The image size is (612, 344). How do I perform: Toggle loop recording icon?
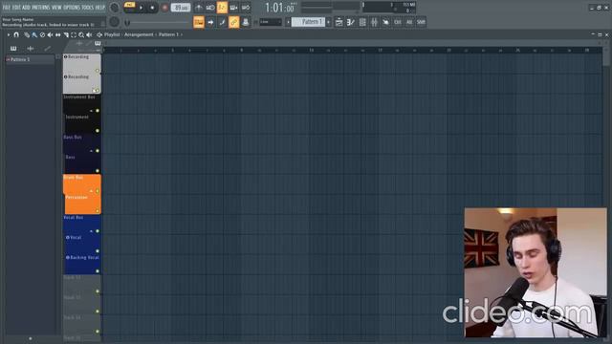(x=246, y=8)
